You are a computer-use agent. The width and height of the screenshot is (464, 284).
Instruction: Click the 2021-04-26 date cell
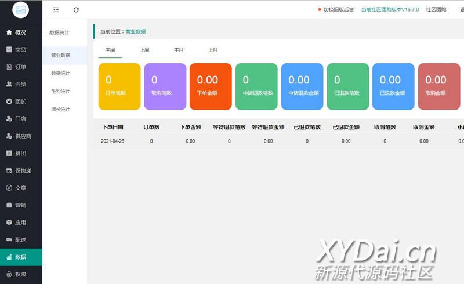click(x=113, y=141)
